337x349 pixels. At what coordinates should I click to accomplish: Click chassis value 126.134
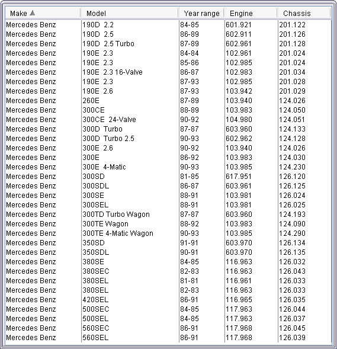[293, 243]
